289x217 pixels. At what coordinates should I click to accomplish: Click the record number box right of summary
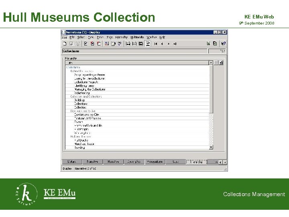[217, 51]
